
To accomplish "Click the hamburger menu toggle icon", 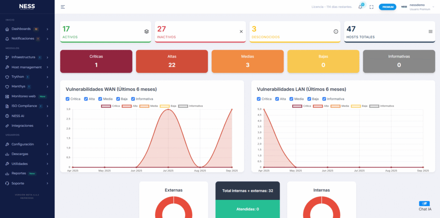I will click(x=63, y=7).
